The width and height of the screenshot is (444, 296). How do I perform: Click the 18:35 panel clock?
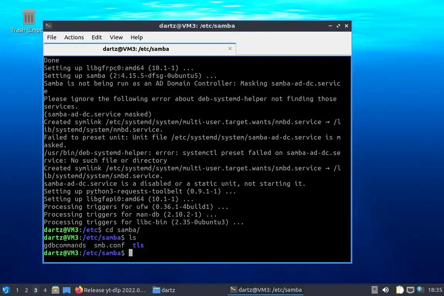[x=435, y=290]
